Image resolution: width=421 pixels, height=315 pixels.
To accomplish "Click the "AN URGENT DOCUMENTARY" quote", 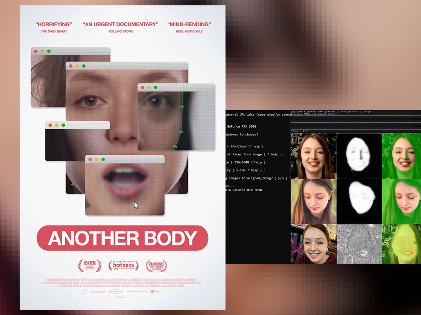I will pyautogui.click(x=120, y=24).
